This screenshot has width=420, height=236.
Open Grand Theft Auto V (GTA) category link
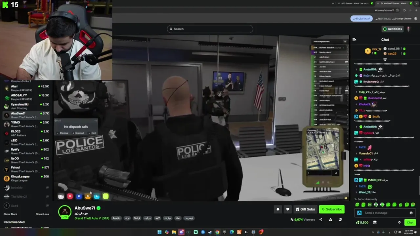(92, 218)
